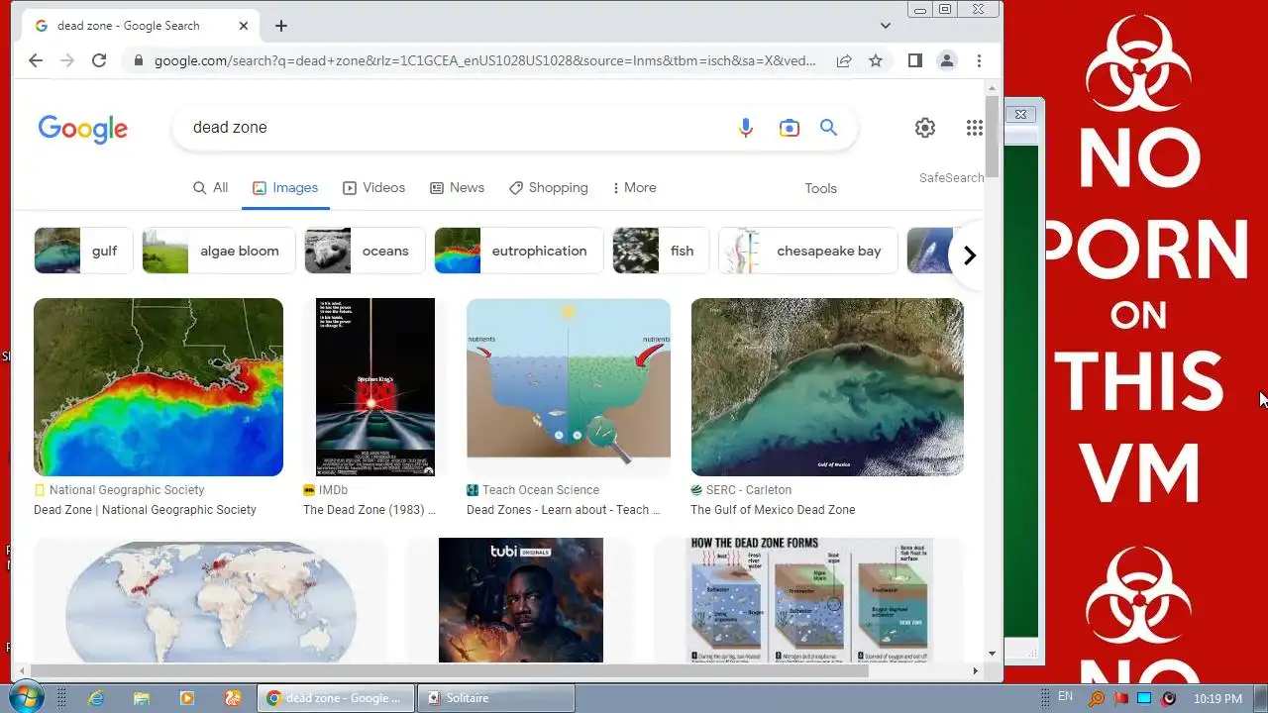The width and height of the screenshot is (1268, 713).
Task: Select the Images tab
Action: (x=285, y=187)
